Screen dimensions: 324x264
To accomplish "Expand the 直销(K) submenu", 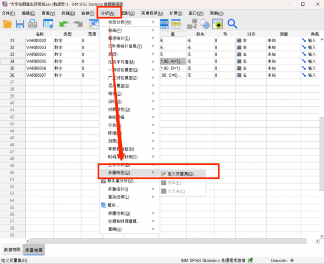I will [130, 229].
